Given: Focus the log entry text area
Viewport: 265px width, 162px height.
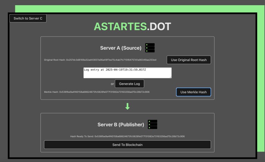Looking at the screenshot, I should 127,73.
